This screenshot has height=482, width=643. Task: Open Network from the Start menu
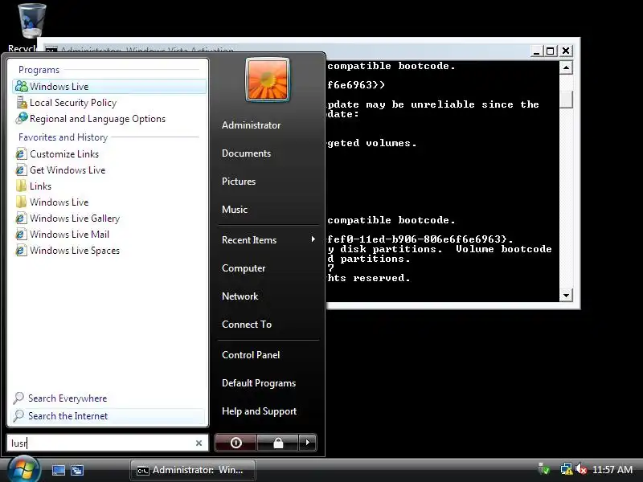(240, 296)
